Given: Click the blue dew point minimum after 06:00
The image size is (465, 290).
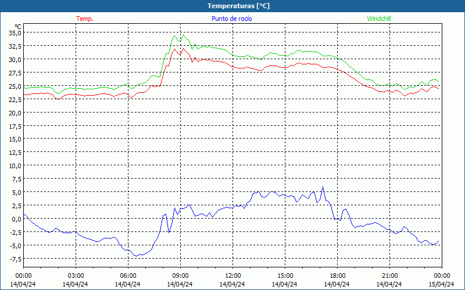Looking at the screenshot, I should (x=136, y=256).
